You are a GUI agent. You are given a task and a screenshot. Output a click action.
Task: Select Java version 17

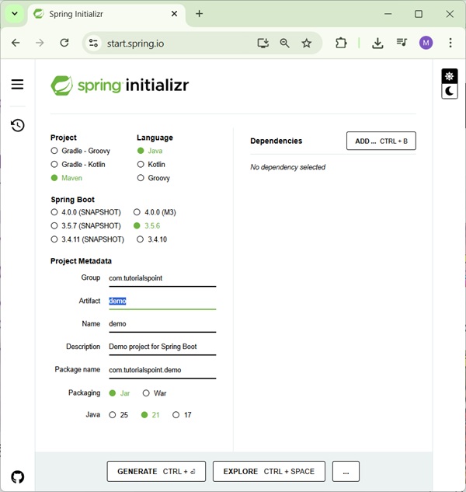[x=182, y=415]
